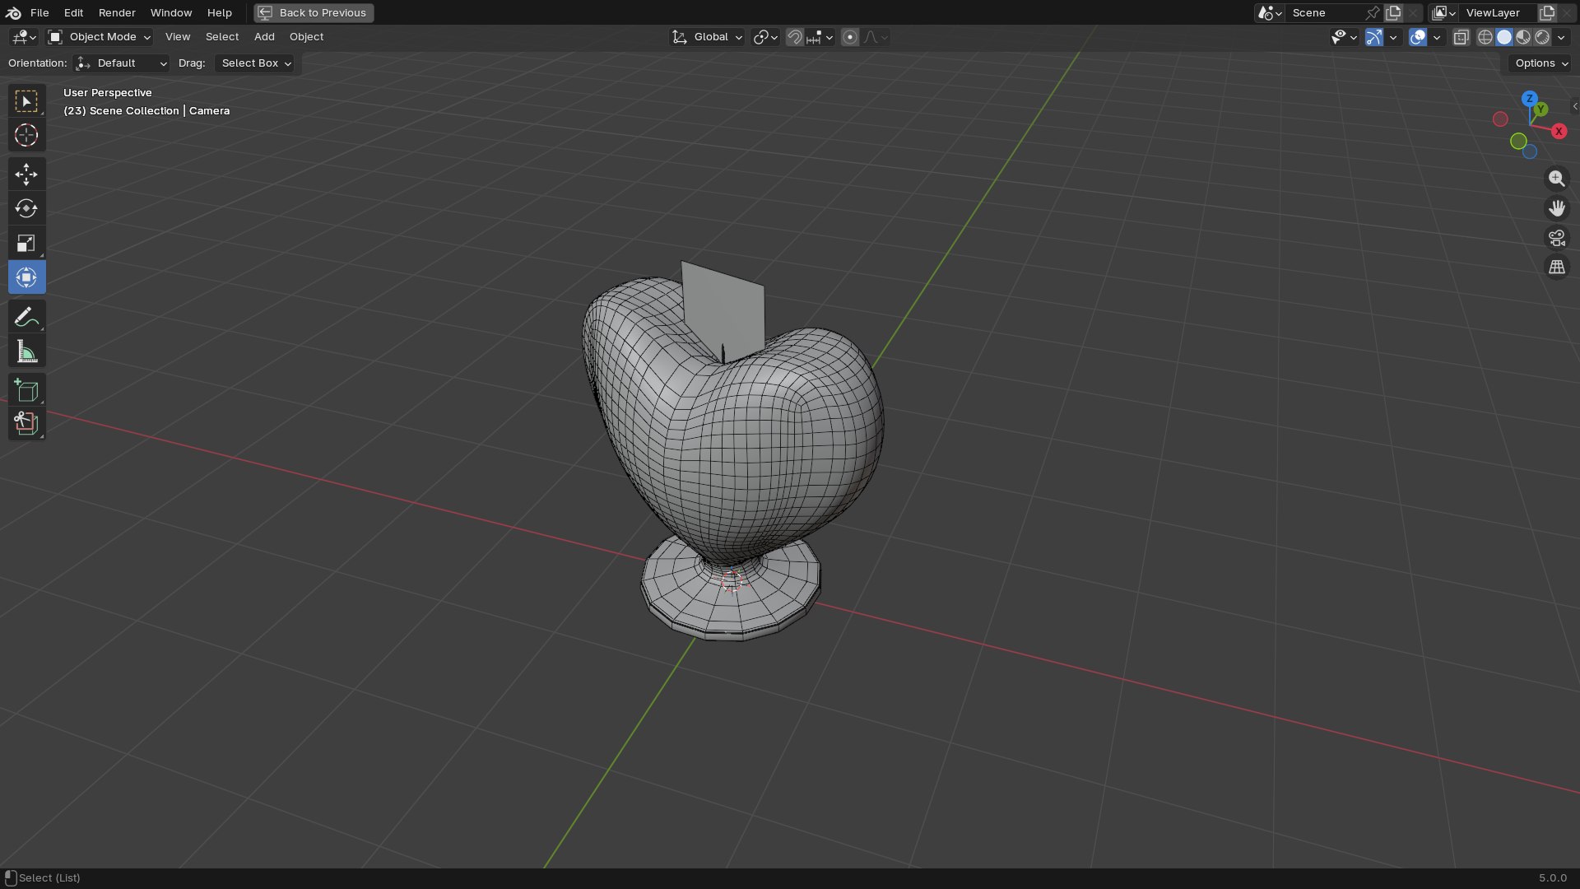Open the Object Mode dropdown
The width and height of the screenshot is (1580, 889).
tap(100, 37)
